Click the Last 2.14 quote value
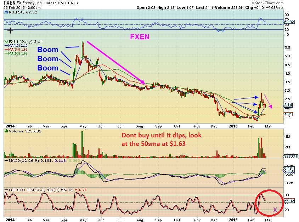The height and width of the screenshot is (222, 299). tap(204, 8)
